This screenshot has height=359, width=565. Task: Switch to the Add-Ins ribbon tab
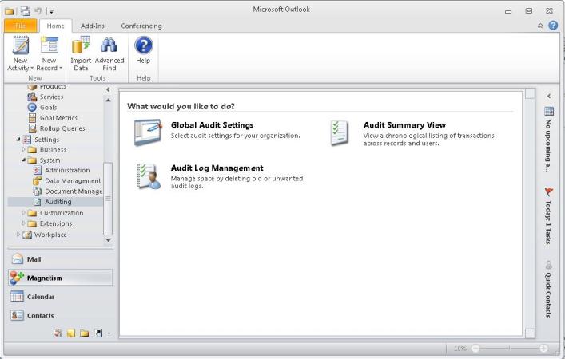tap(93, 26)
